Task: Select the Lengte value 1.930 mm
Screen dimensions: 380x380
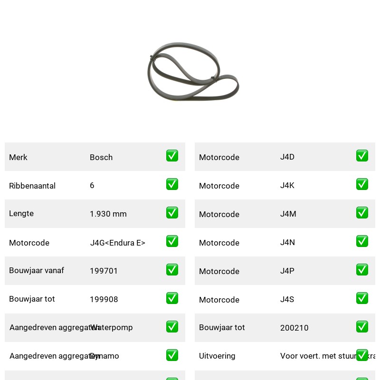Action: click(108, 214)
